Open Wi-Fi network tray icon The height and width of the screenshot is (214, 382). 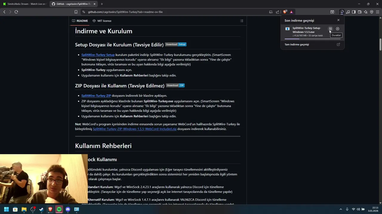point(354,209)
